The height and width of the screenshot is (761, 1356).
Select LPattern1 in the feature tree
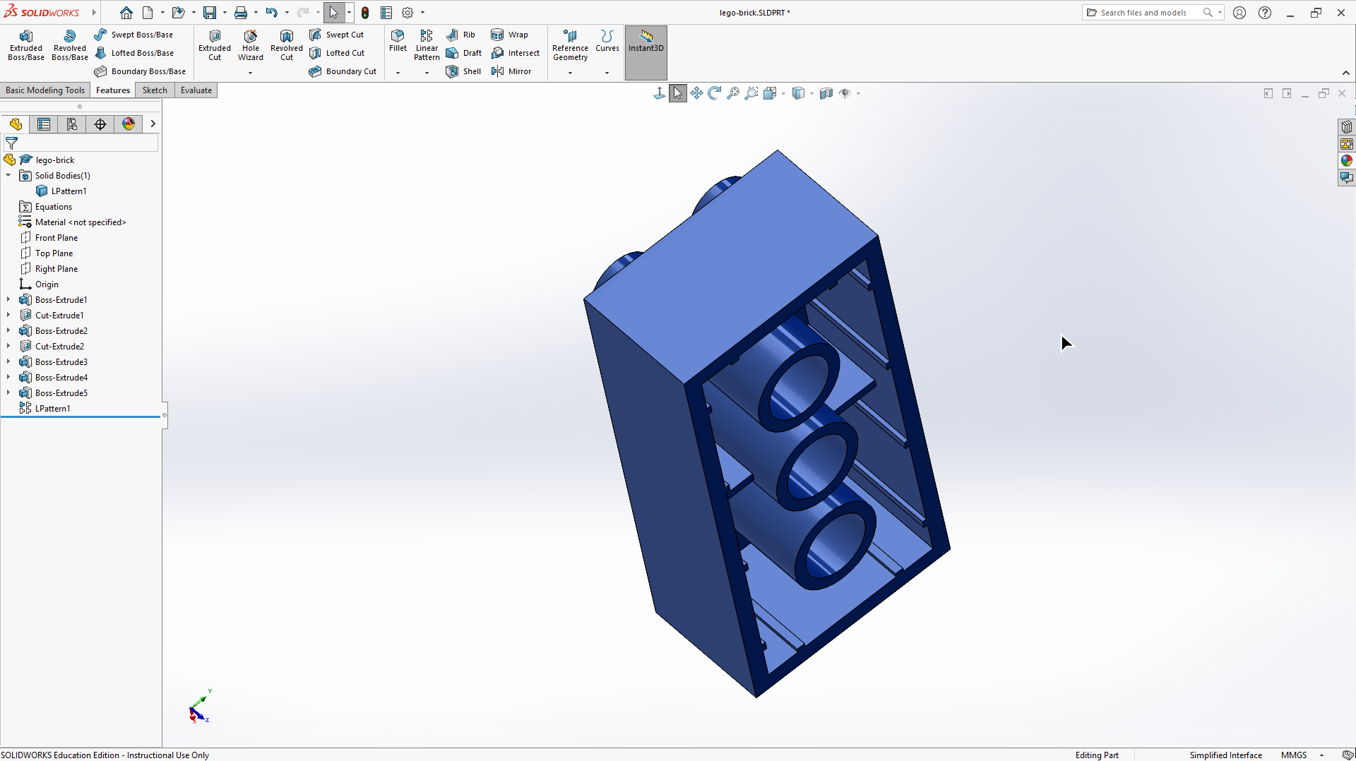click(52, 409)
